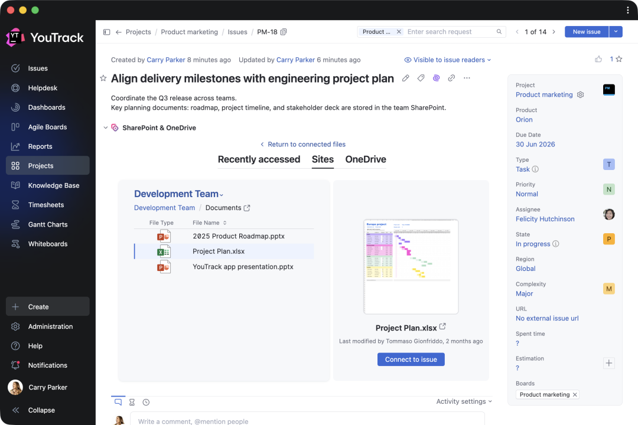Open the AI assistant swirl icon
Image resolution: width=638 pixels, height=425 pixels.
pyautogui.click(x=436, y=78)
